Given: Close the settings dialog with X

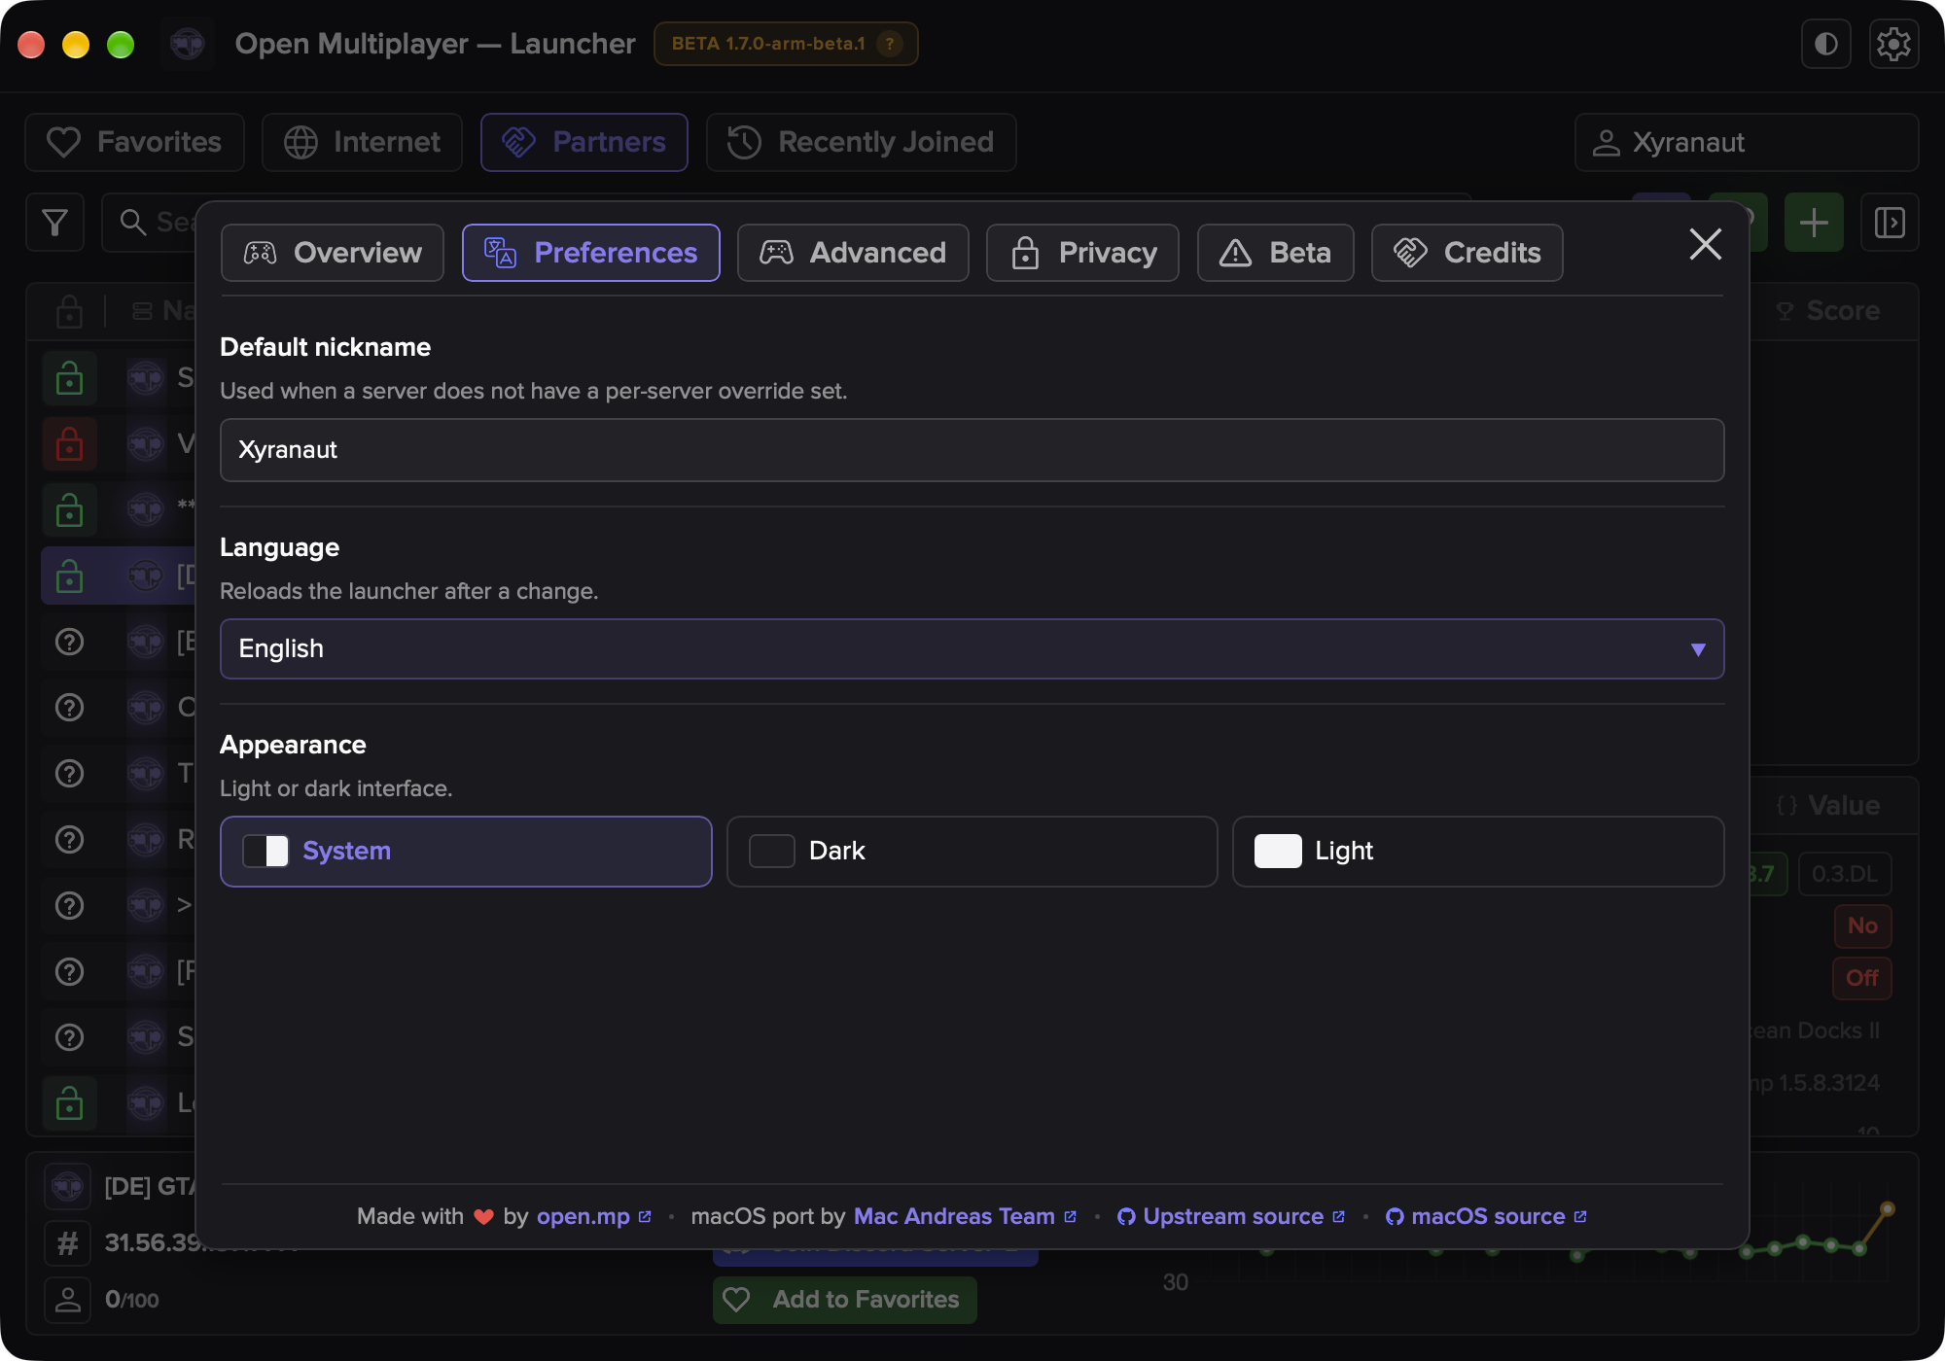Looking at the screenshot, I should click(x=1705, y=244).
